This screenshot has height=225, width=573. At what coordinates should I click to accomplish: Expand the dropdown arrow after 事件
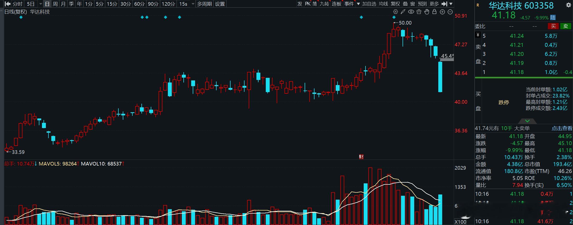[x=358, y=4]
